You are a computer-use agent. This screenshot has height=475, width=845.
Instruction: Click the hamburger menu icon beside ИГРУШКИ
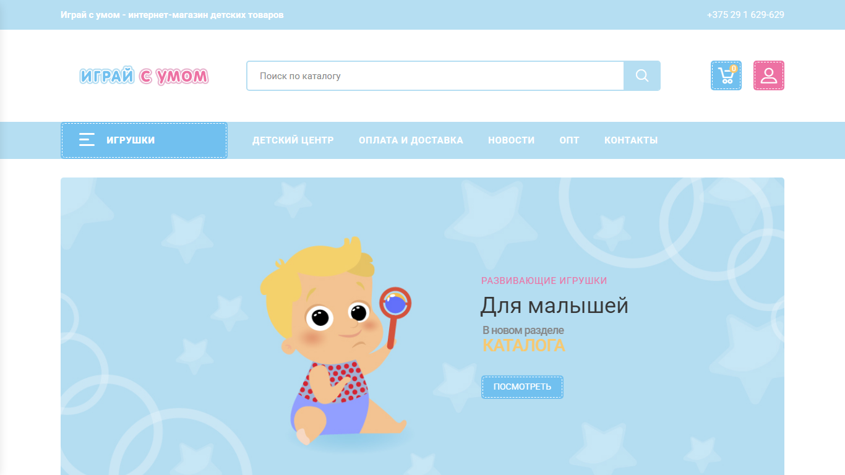[x=87, y=140]
